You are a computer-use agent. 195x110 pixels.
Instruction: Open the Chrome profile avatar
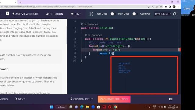pyautogui.click(x=174, y=7)
